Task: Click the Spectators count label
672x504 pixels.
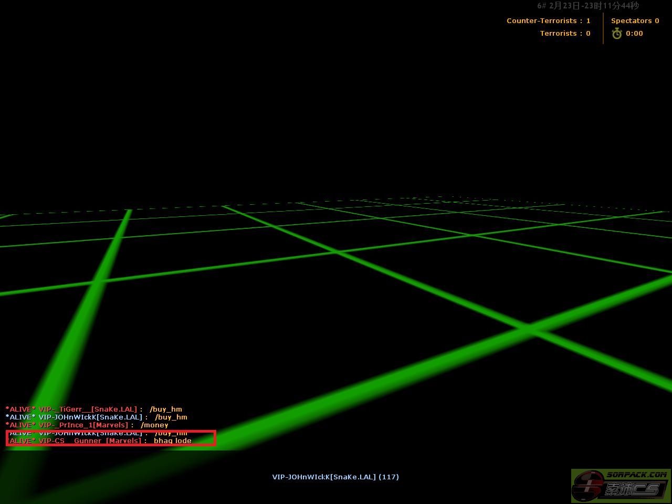Action: 635,21
